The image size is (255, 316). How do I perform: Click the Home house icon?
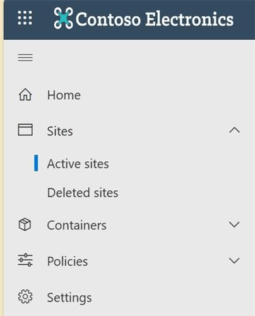pyautogui.click(x=25, y=94)
